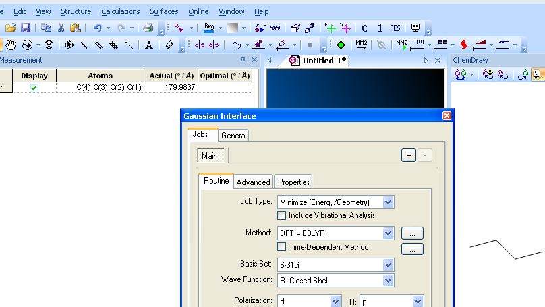Open Time-Dependent Method ellipsis button

coord(412,249)
